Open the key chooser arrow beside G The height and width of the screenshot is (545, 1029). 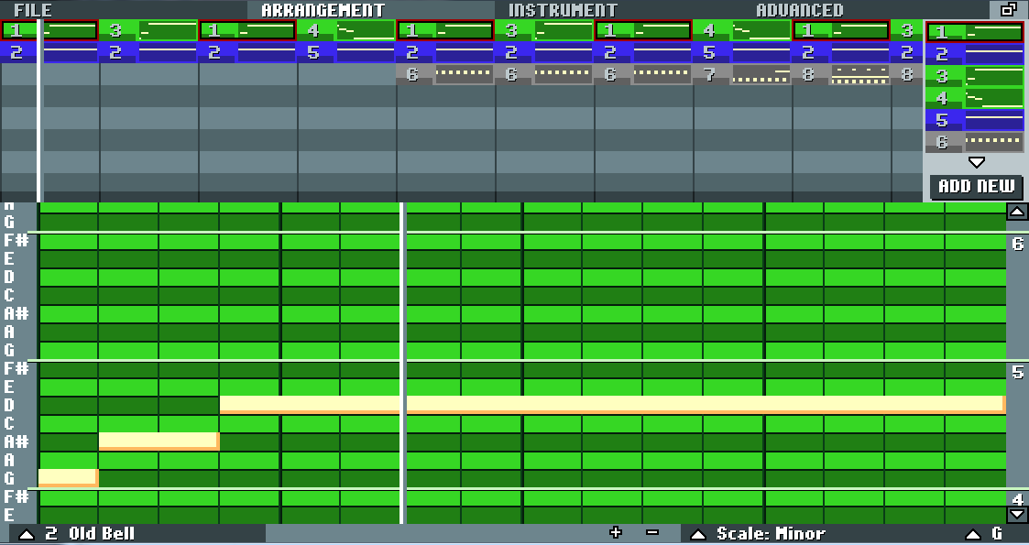[x=973, y=534]
